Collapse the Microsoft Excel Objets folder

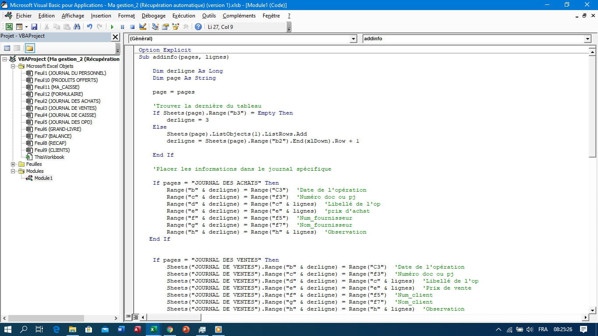(x=13, y=66)
